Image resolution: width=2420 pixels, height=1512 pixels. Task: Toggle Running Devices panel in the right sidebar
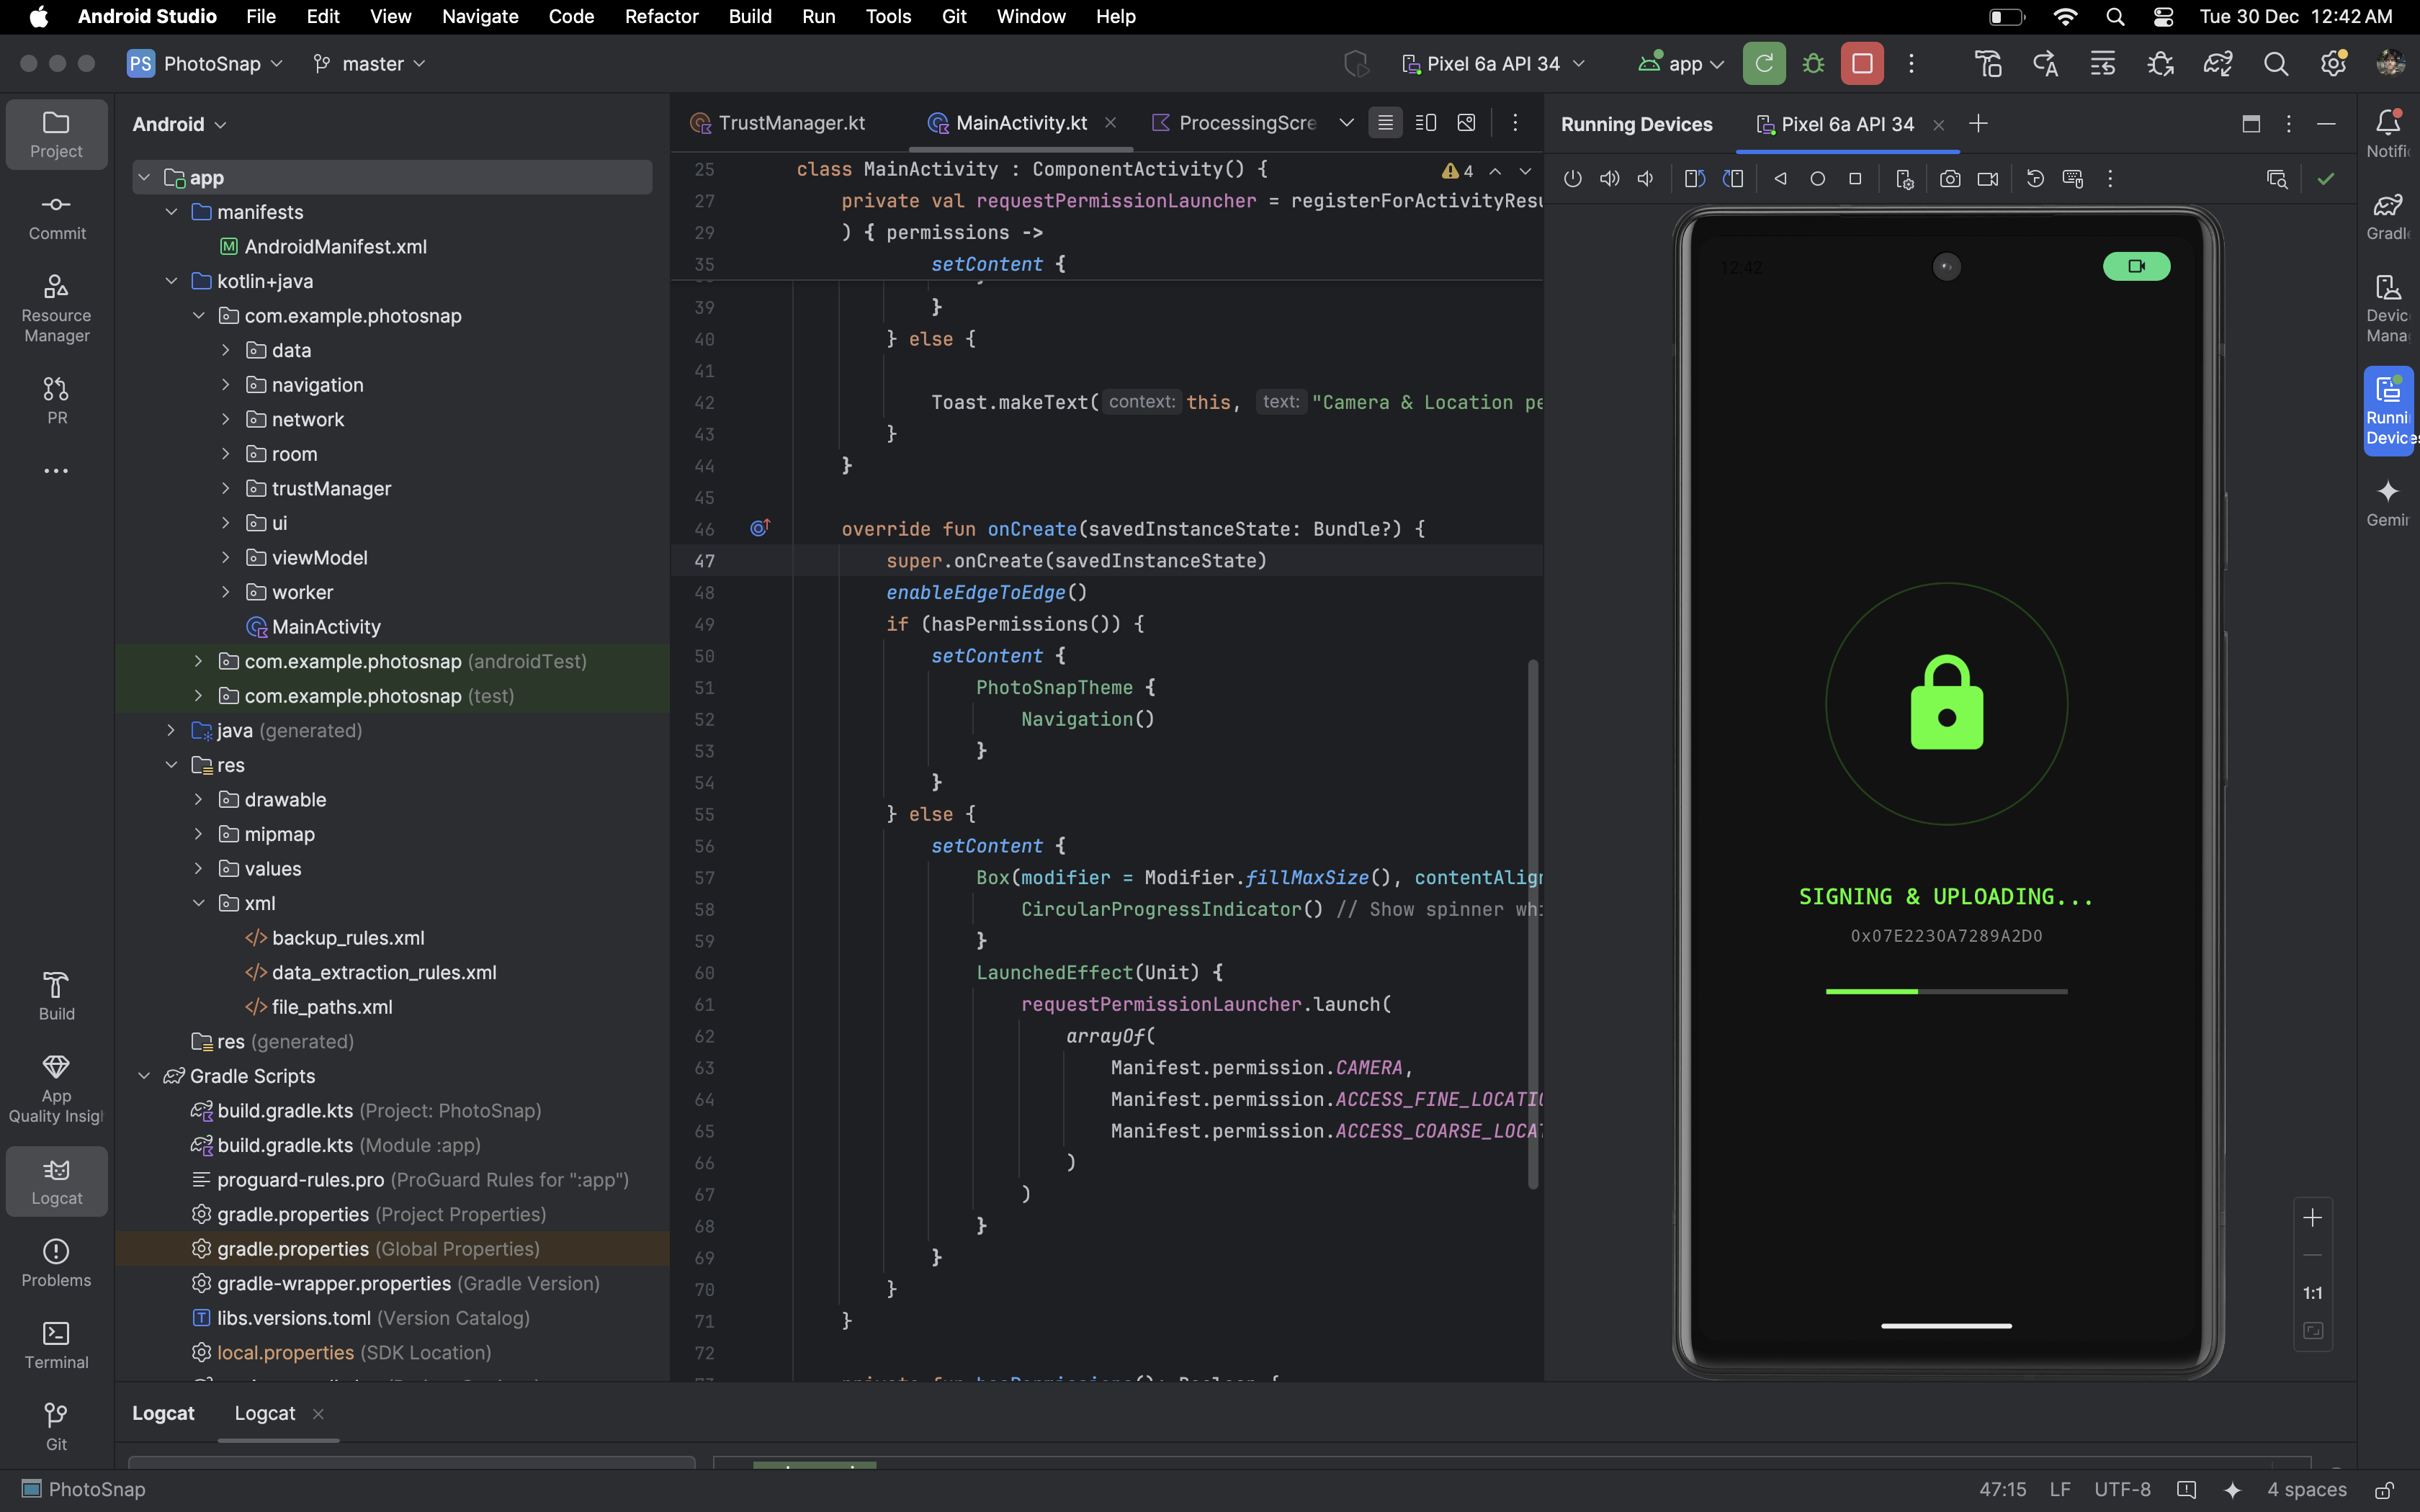tap(2388, 410)
